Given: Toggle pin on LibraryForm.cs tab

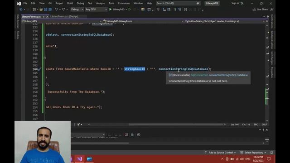Looking at the screenshot, I should [x=43, y=17].
